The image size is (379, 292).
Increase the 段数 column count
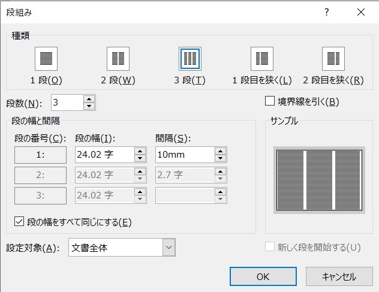(89, 99)
